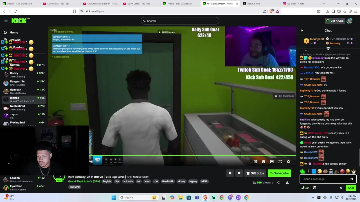Select the blue square quick emote
Viewport: 360px width, 202px height.
(314, 171)
